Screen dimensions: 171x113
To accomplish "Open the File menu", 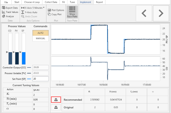I will (x=6, y=2).
